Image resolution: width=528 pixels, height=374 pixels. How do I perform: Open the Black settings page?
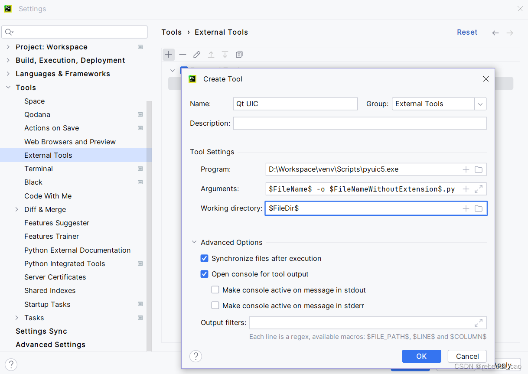coord(33,182)
